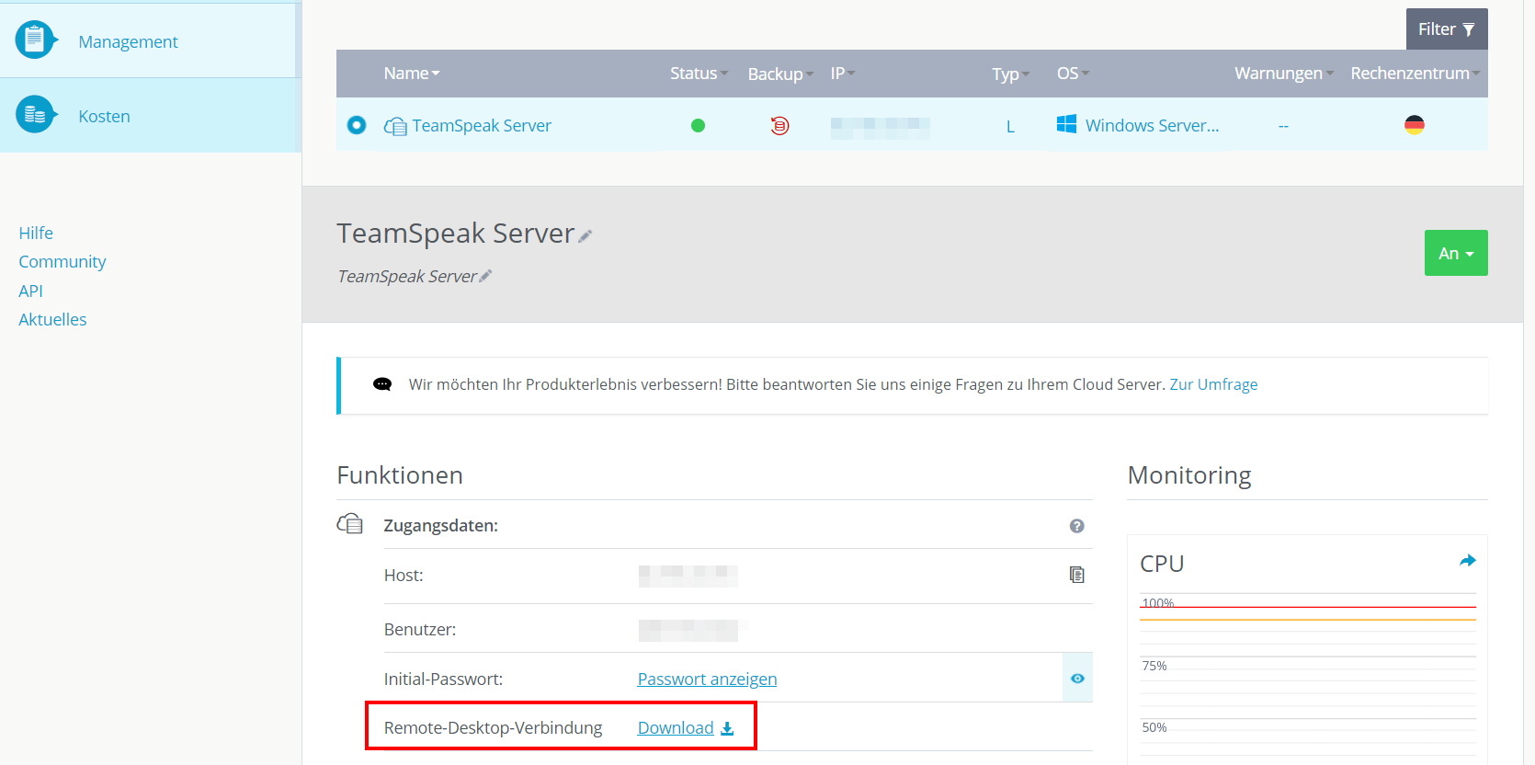The image size is (1535, 765).
Task: Click the German flag data center icon
Action: (x=1415, y=125)
